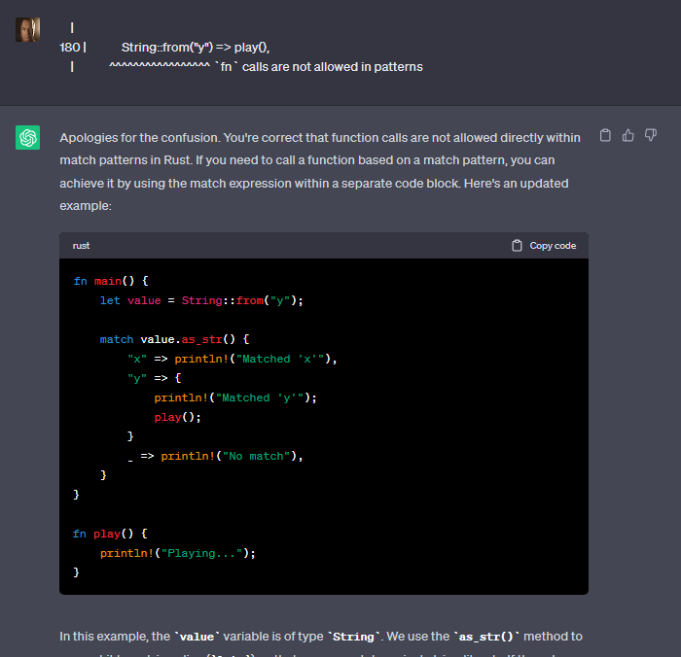
Task: Click the fn play() definition line
Action: [110, 534]
